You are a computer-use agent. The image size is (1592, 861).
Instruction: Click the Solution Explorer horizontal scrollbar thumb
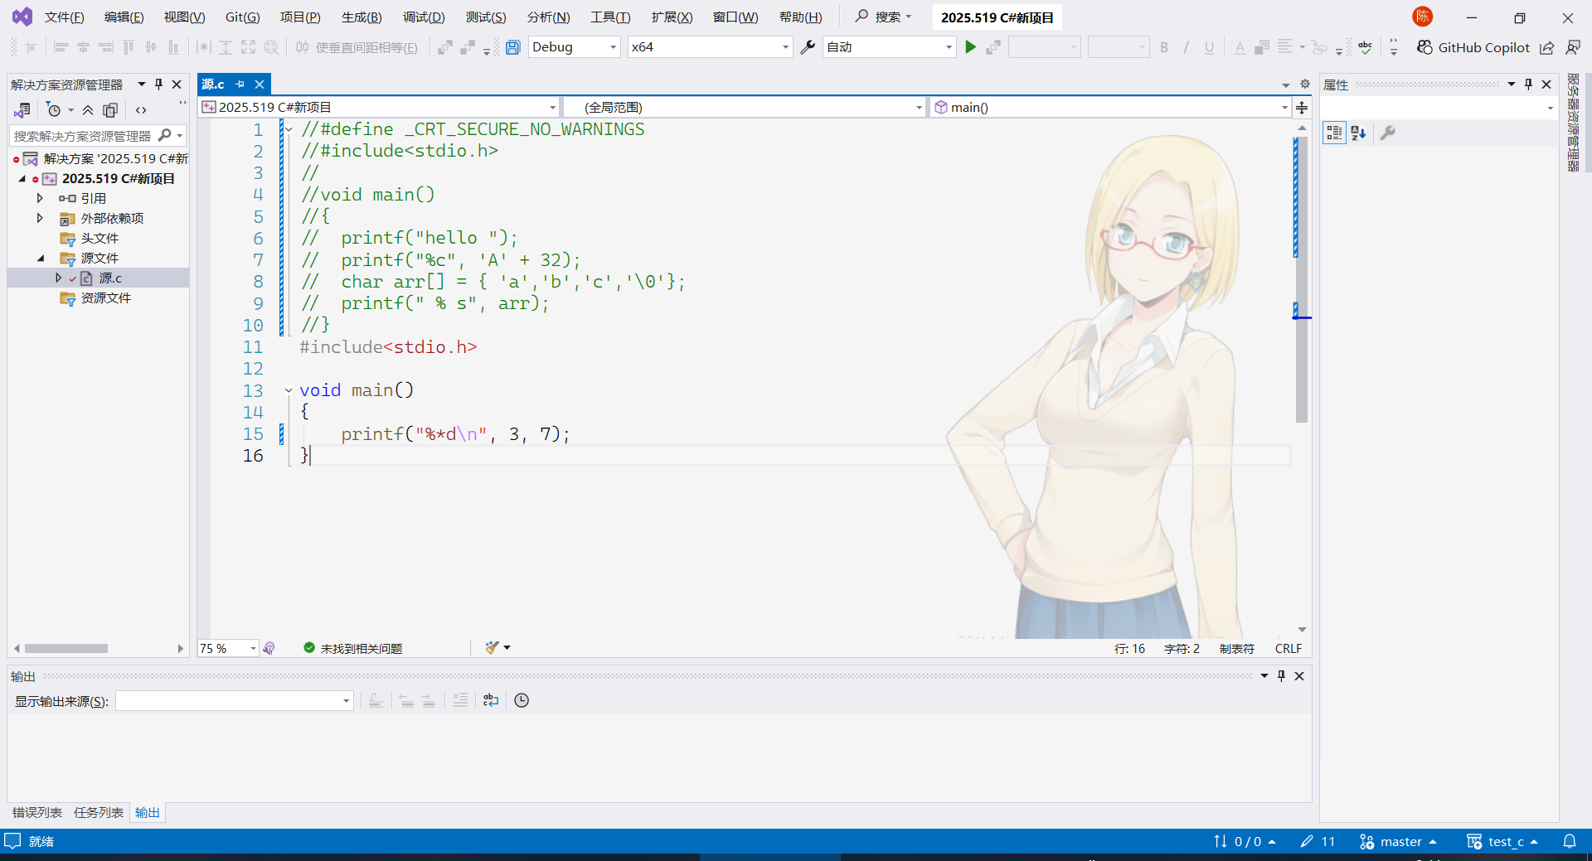66,648
